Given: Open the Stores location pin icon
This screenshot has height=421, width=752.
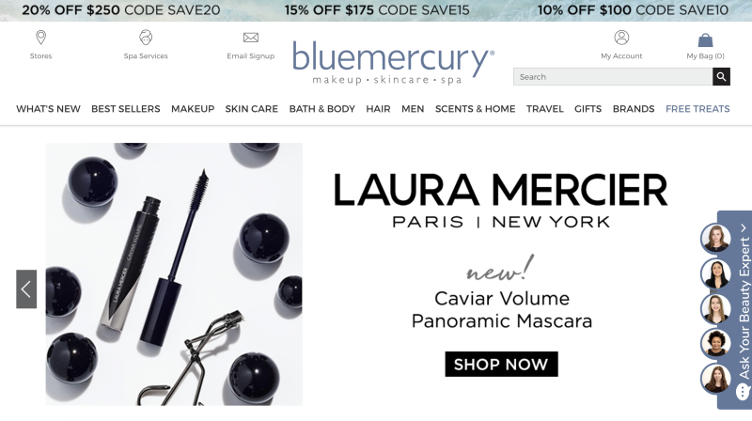Looking at the screenshot, I should pos(40,38).
